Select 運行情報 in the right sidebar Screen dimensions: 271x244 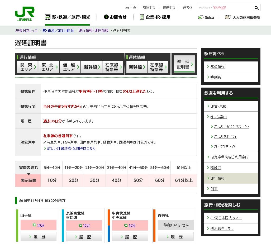[x=217, y=178]
